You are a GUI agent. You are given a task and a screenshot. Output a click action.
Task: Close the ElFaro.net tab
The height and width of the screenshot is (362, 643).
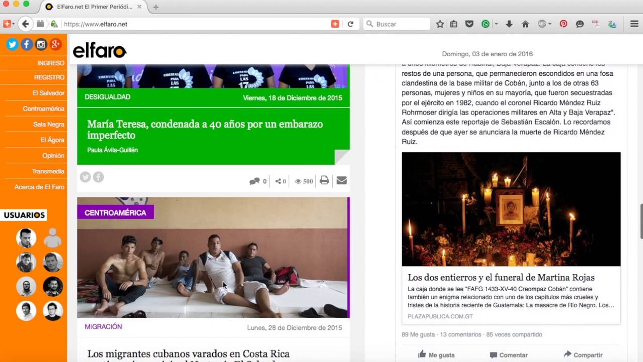(139, 7)
